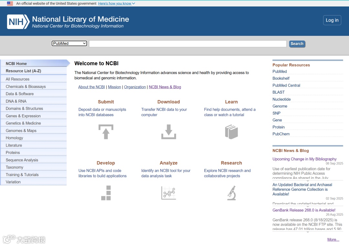Open Gene resource link
The image size is (349, 246).
pyautogui.click(x=277, y=120)
